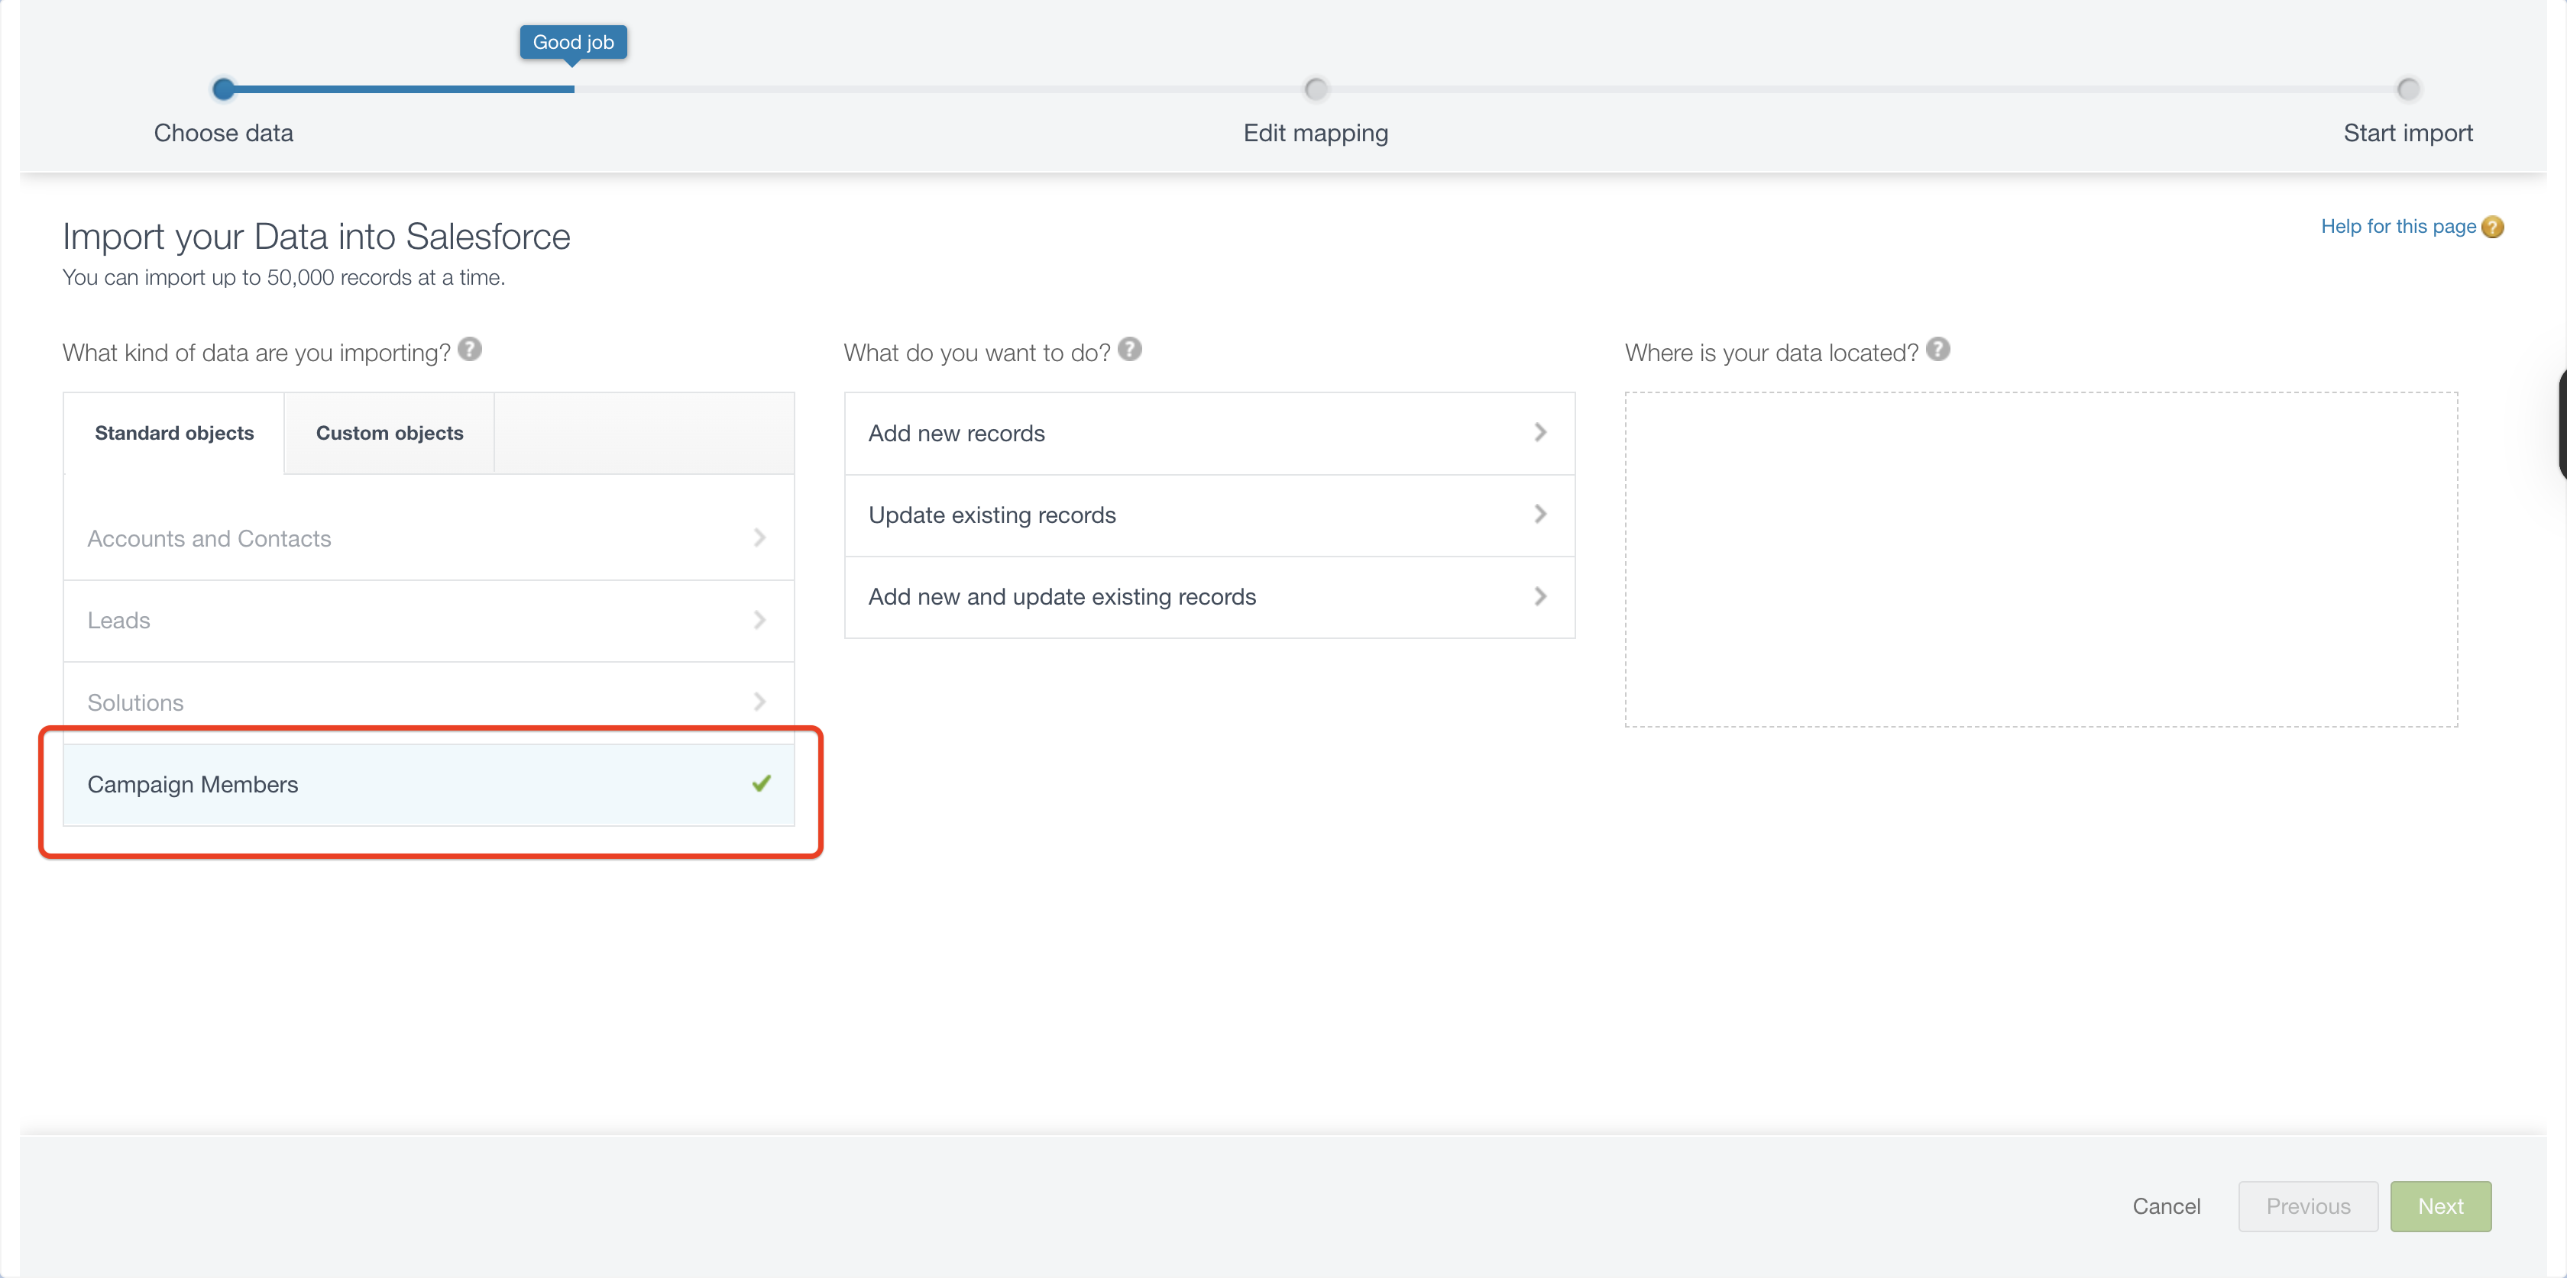Viewport: 2567px width, 1278px height.
Task: Click the 'Good job' progress tooltip
Action: (x=573, y=42)
